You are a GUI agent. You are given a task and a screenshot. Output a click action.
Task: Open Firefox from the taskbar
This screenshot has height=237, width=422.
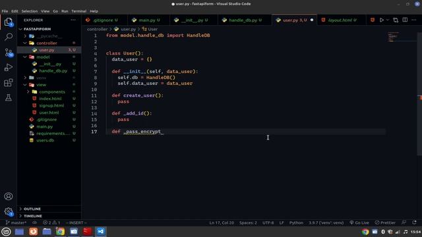pyautogui.click(x=34, y=231)
